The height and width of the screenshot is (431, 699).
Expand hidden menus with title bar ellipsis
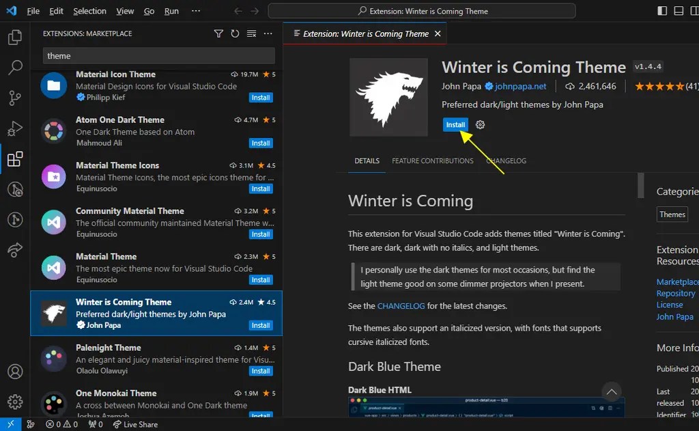[x=196, y=11]
